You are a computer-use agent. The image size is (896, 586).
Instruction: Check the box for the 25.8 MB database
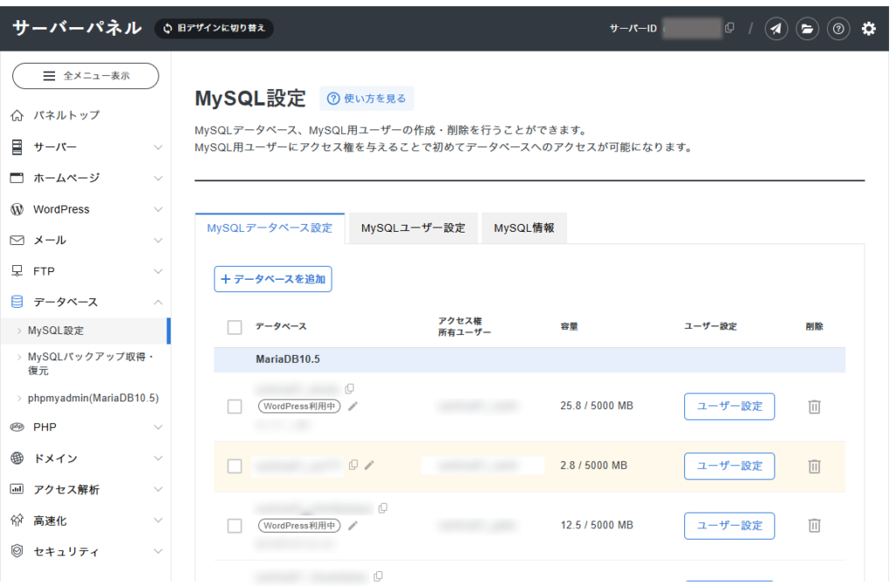pos(234,406)
